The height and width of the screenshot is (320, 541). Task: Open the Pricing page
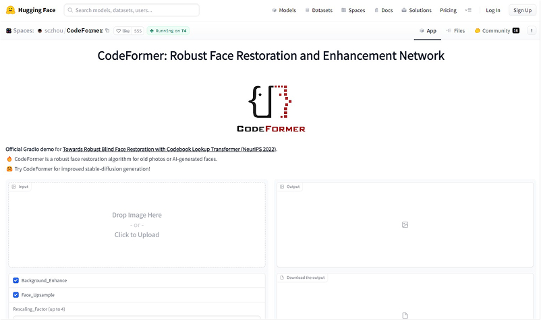[x=448, y=10]
